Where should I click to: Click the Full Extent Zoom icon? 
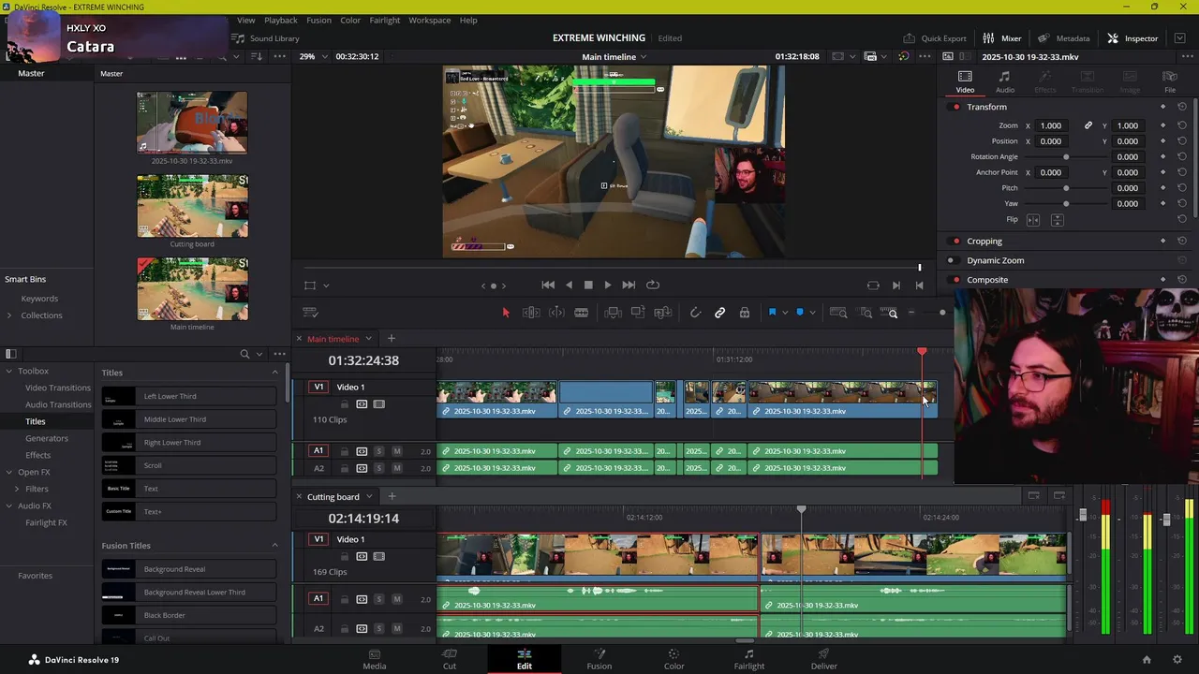tap(838, 313)
